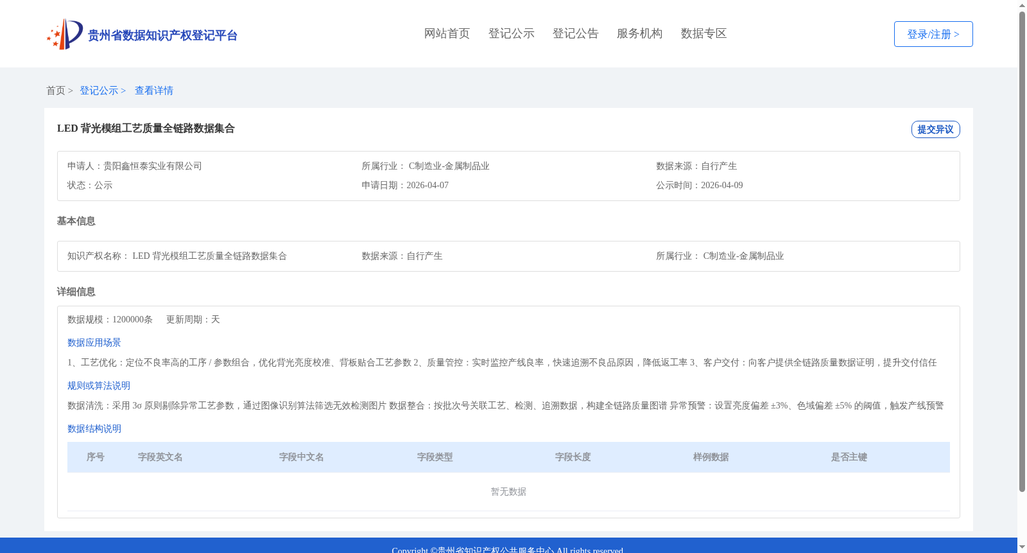1027x553 pixels.
Task: Click the scrollbar up arrow
Action: [1022, 6]
